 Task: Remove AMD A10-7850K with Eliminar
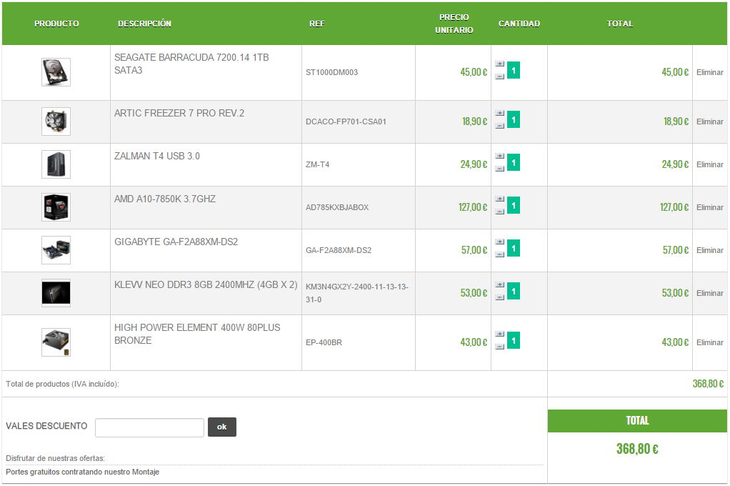[709, 207]
